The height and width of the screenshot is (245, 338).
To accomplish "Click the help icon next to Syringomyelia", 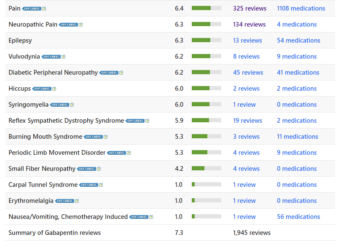I will coord(72,105).
